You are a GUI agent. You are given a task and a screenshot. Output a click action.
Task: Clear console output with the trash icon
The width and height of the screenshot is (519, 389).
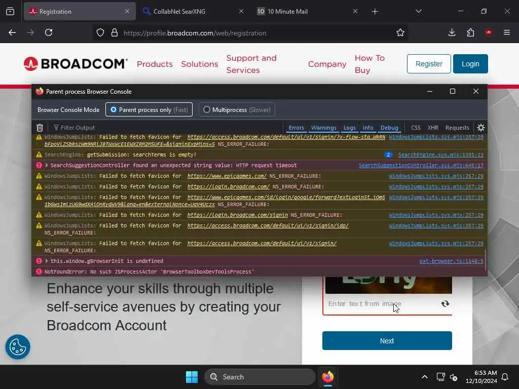(40, 128)
